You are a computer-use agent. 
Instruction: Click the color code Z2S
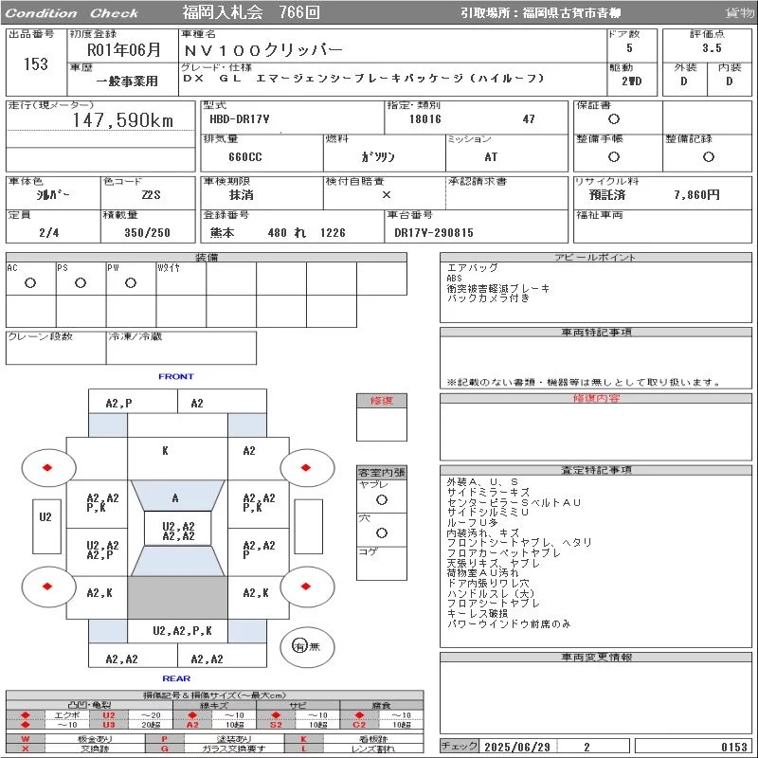point(151,195)
